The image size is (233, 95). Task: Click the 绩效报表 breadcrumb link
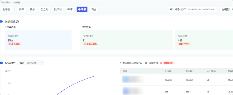point(6,3)
